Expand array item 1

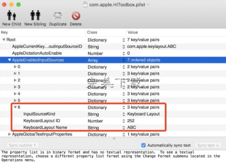pyautogui.click(x=15, y=74)
